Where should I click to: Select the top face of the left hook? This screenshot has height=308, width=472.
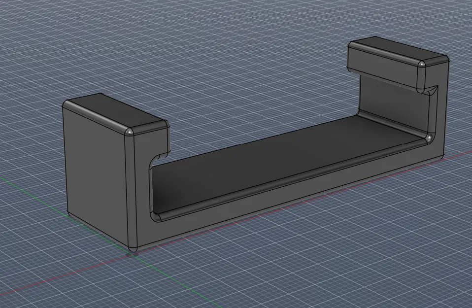(x=116, y=110)
